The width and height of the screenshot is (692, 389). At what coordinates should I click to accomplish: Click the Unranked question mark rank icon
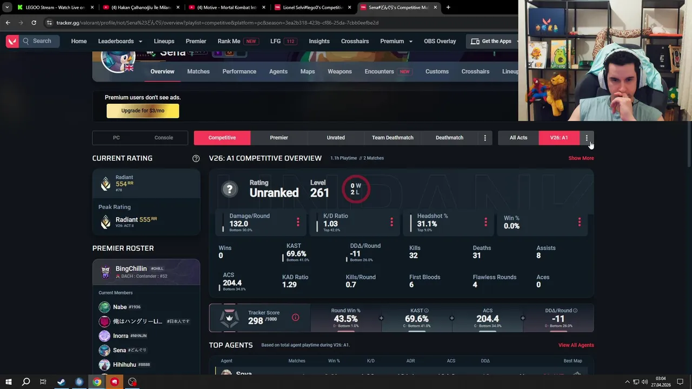point(230,189)
